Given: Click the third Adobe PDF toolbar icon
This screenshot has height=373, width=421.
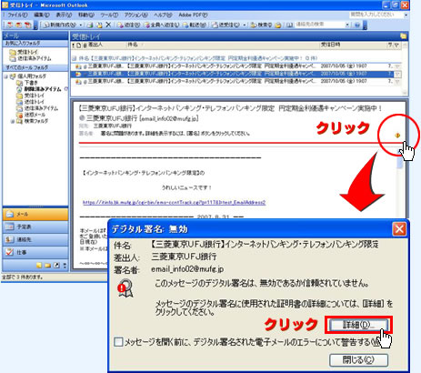Looking at the screenshot, I should [28, 25].
